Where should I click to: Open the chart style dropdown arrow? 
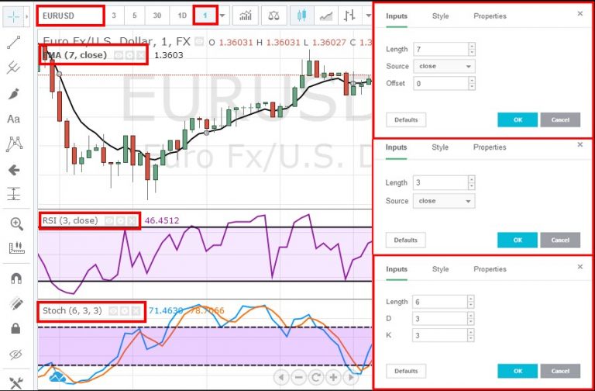point(368,16)
